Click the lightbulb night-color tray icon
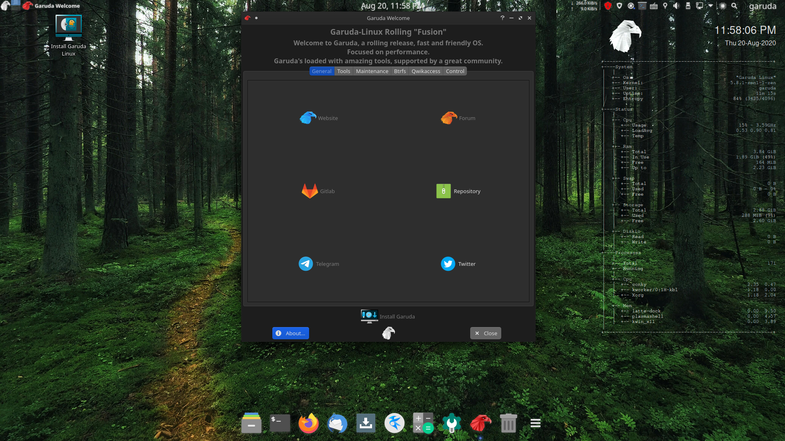Image resolution: width=785 pixels, height=441 pixels. click(665, 6)
